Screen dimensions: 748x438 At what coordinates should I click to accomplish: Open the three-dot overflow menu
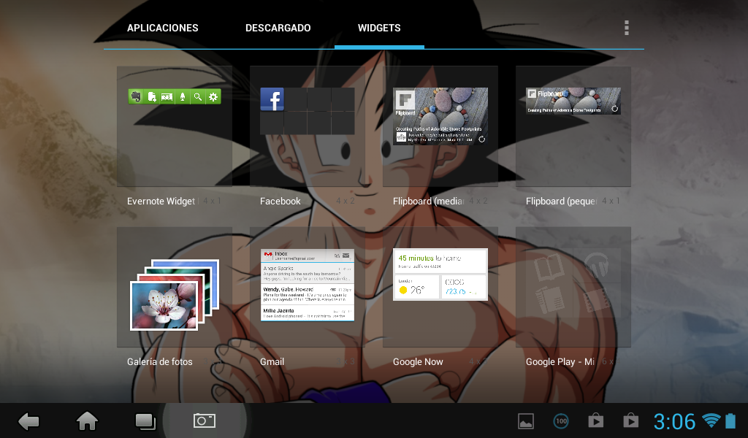click(626, 28)
